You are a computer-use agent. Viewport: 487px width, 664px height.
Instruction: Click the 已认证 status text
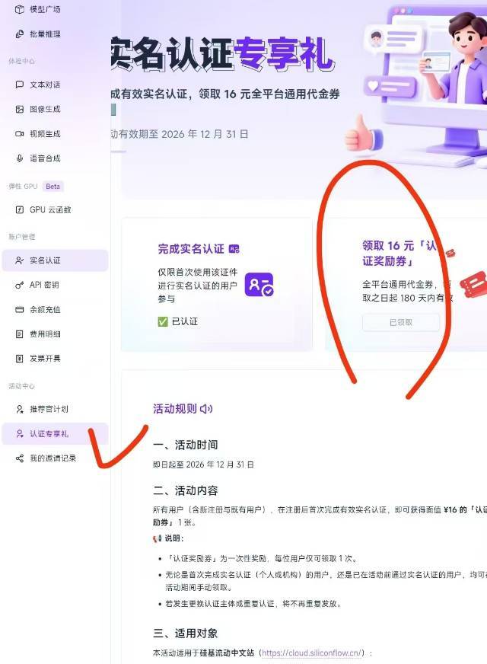pyautogui.click(x=185, y=321)
